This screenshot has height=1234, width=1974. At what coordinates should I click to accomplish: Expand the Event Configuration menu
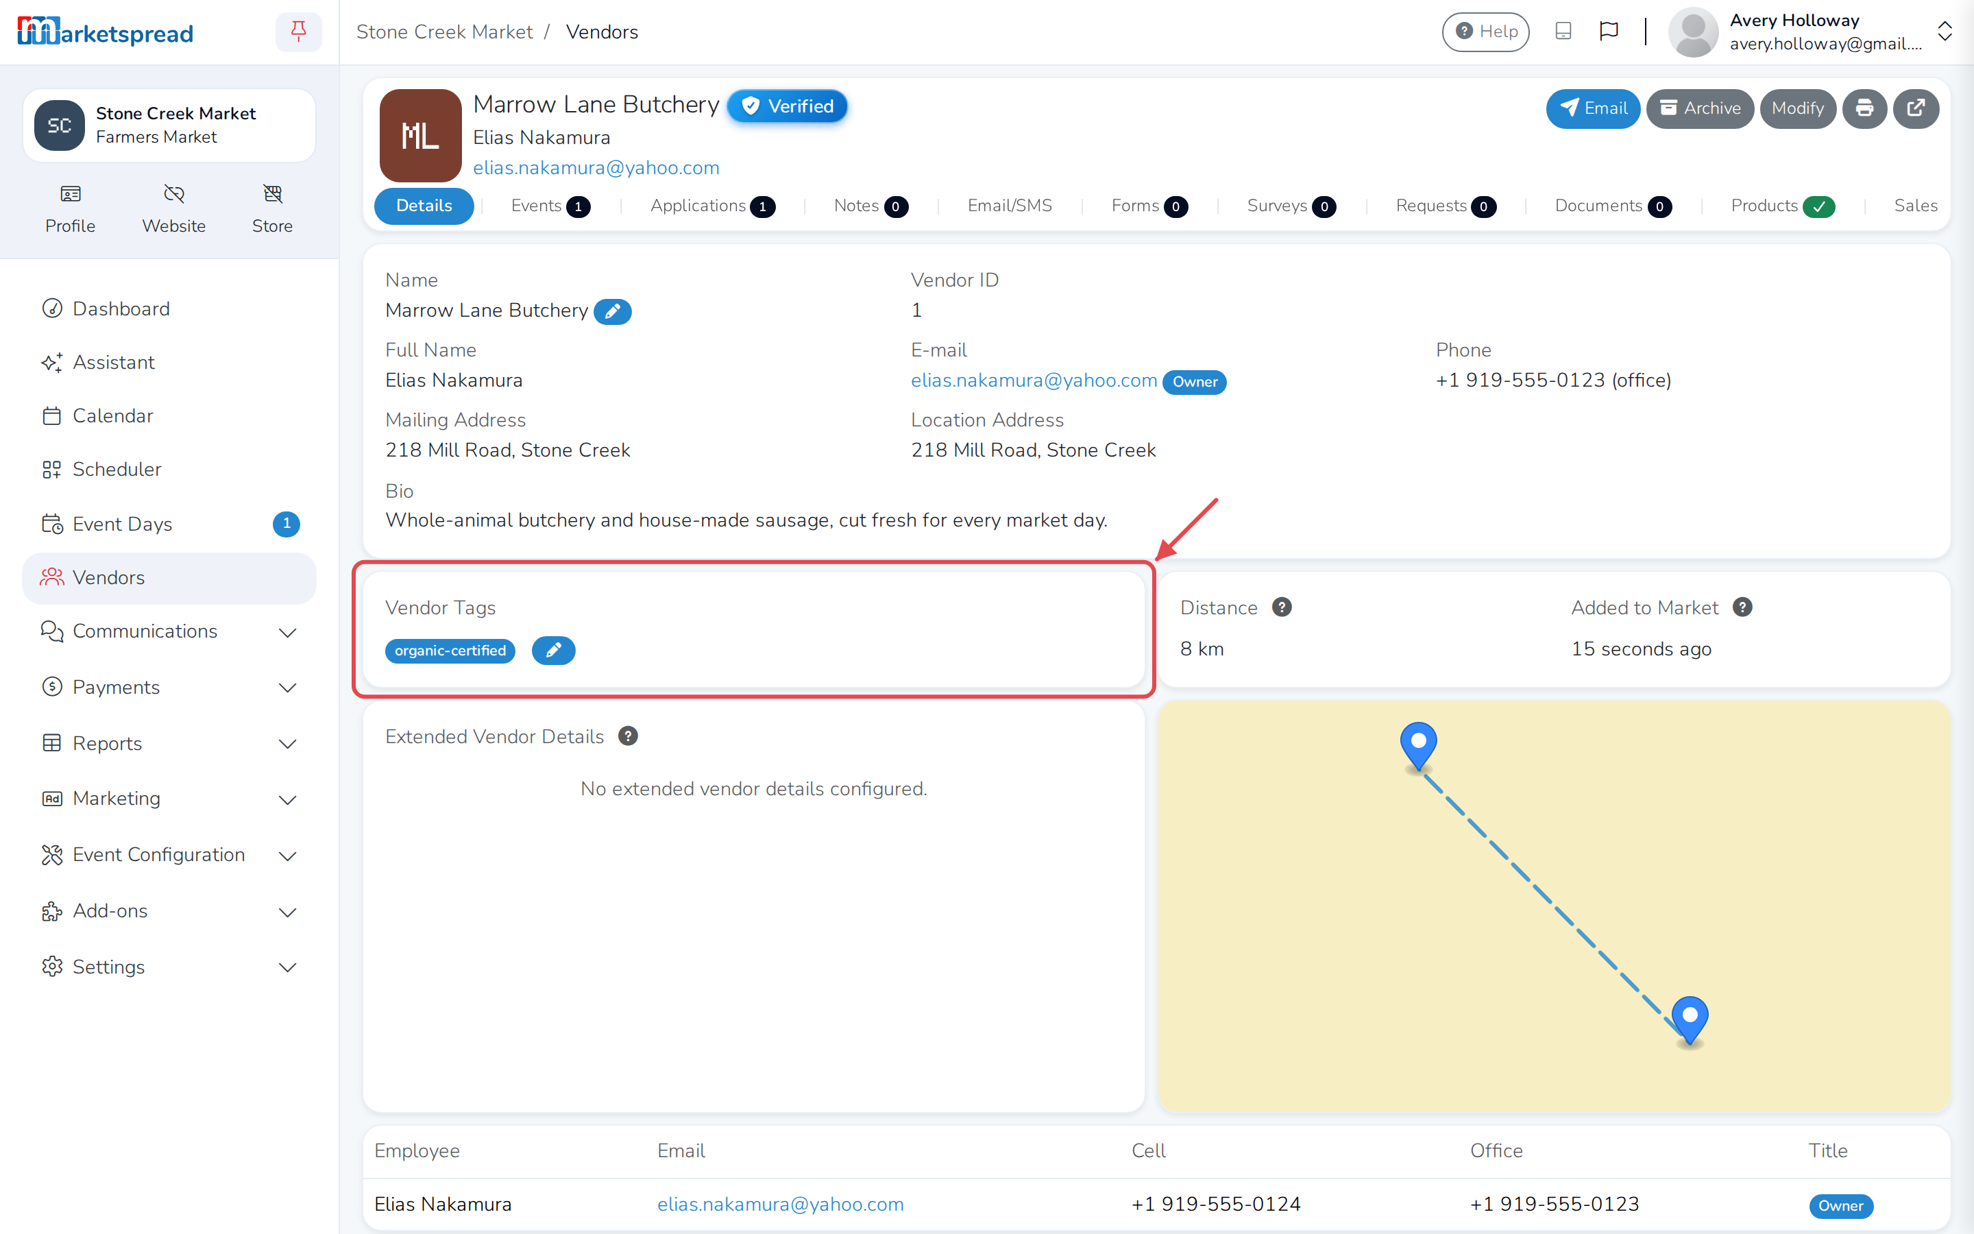coord(169,854)
